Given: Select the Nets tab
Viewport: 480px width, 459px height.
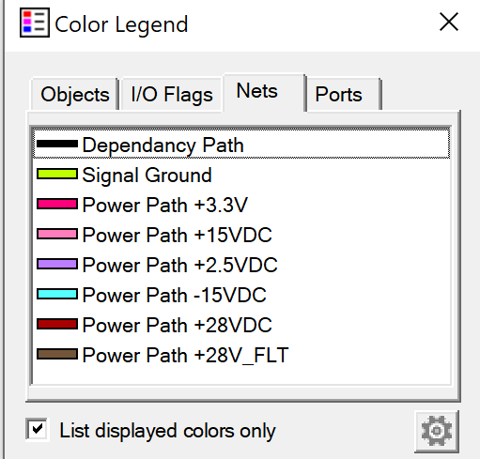Looking at the screenshot, I should point(264,92).
